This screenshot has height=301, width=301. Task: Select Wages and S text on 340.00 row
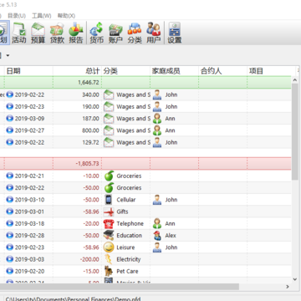tap(133, 94)
